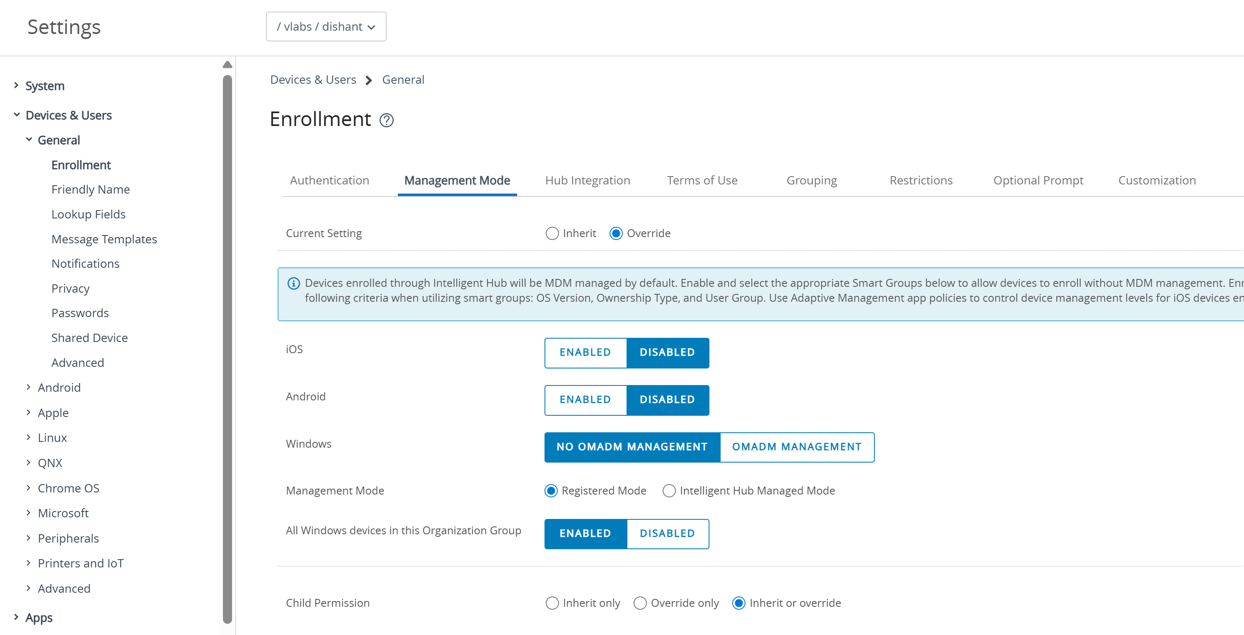
Task: Choose Intelligent Hub Managed Mode
Action: click(x=669, y=491)
